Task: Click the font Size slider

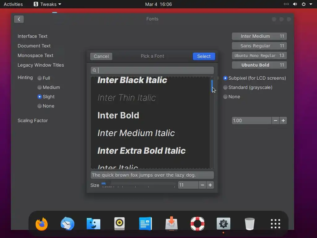Action: pos(138,184)
